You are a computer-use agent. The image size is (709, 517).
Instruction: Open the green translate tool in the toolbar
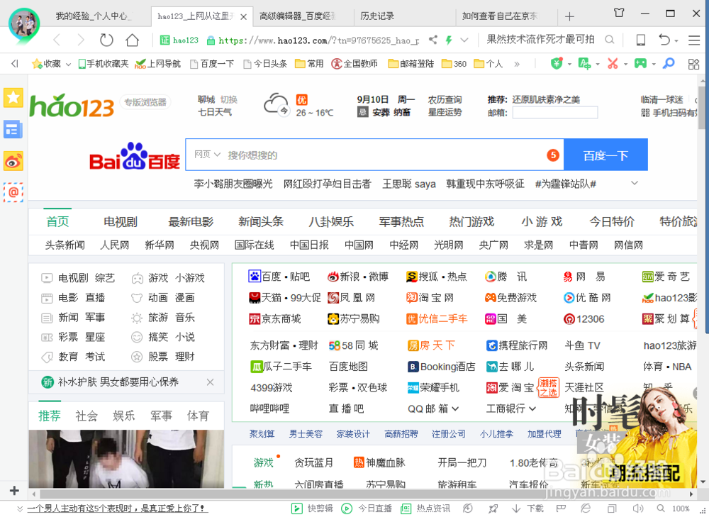pyautogui.click(x=584, y=64)
